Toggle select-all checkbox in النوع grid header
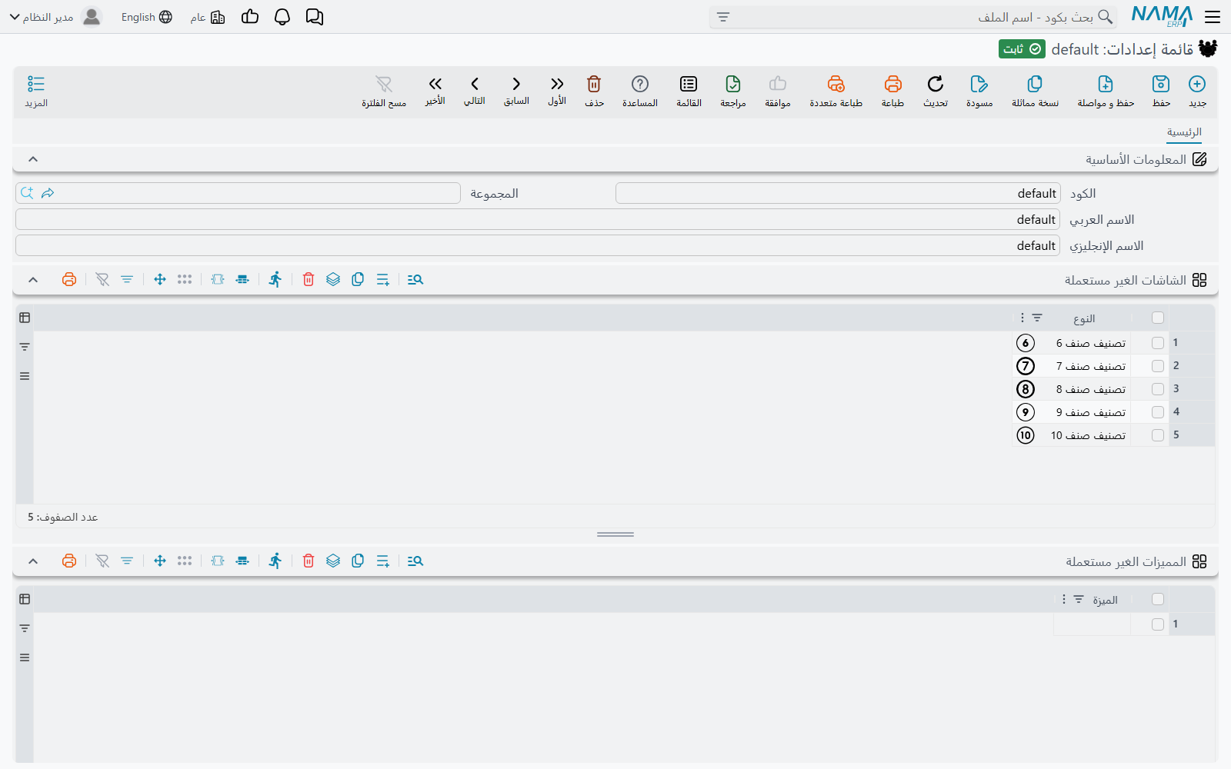Screen dimensions: 1231x769 tap(1158, 318)
